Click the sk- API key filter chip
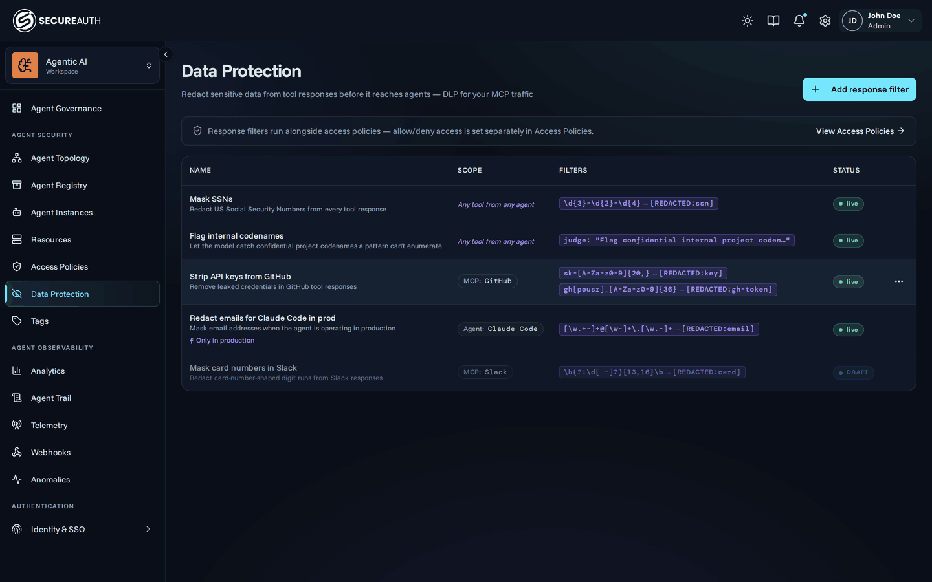Screen dimensions: 932x582 [x=643, y=274]
